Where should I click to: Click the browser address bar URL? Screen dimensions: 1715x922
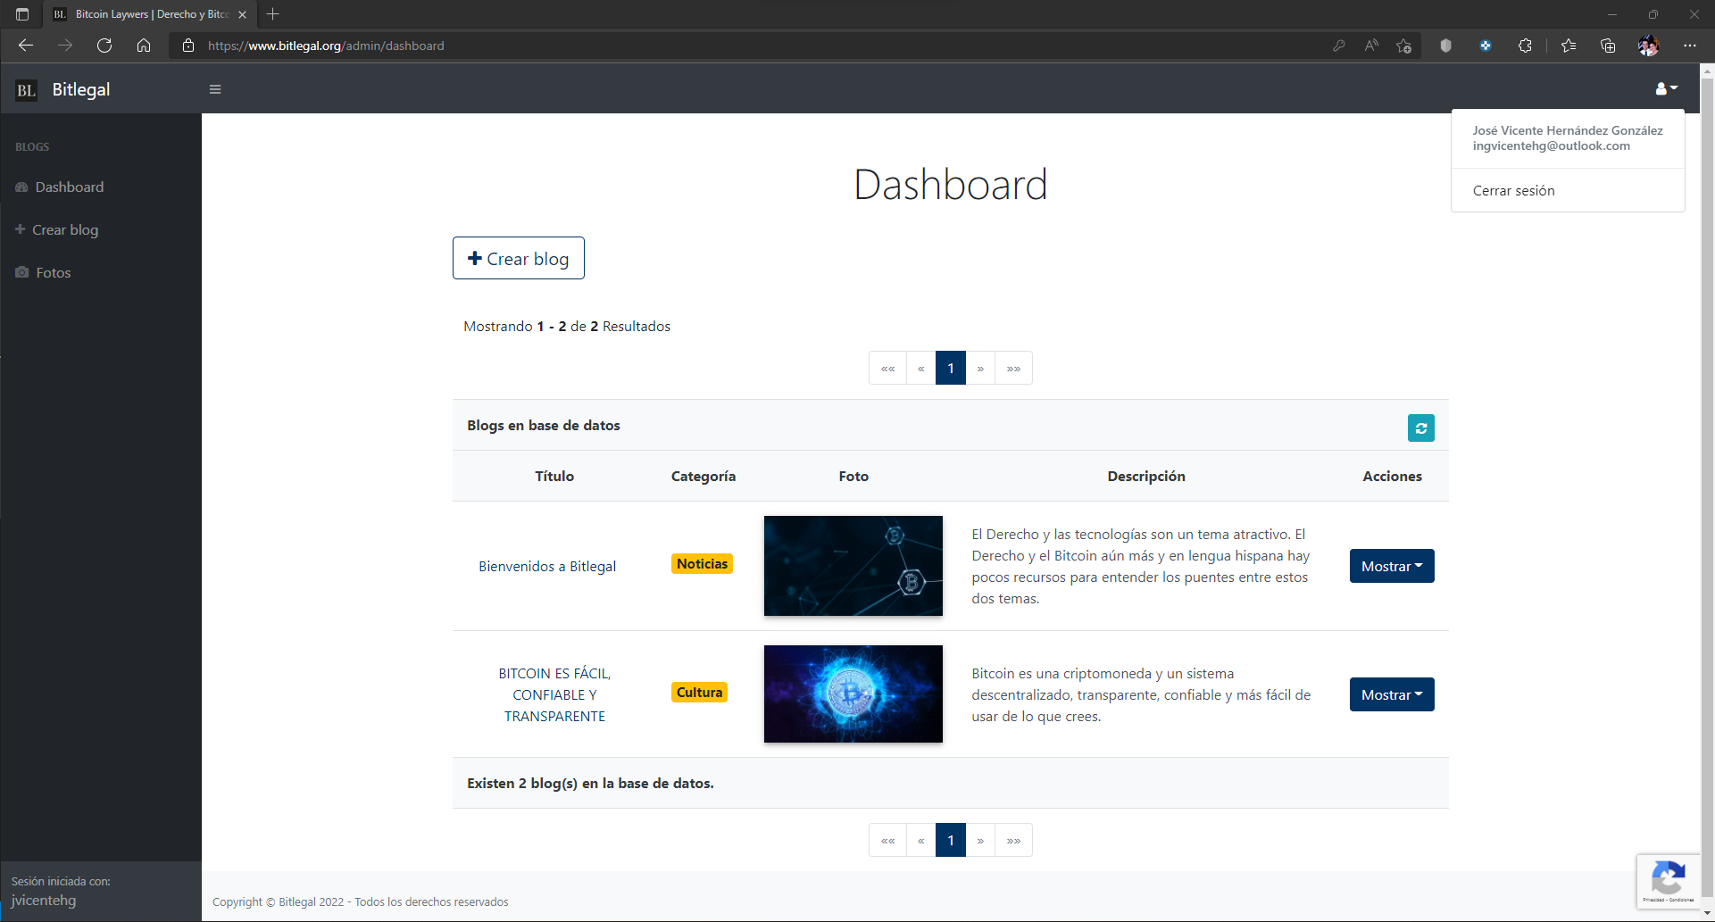(x=326, y=46)
